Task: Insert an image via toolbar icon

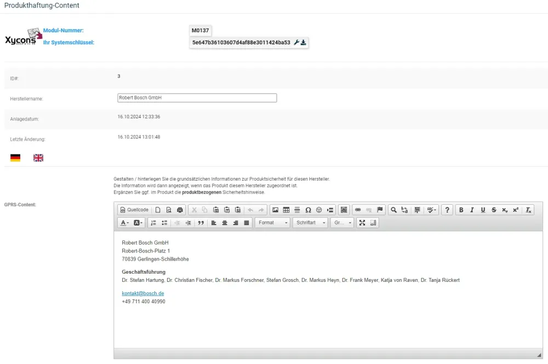Action: [276, 210]
